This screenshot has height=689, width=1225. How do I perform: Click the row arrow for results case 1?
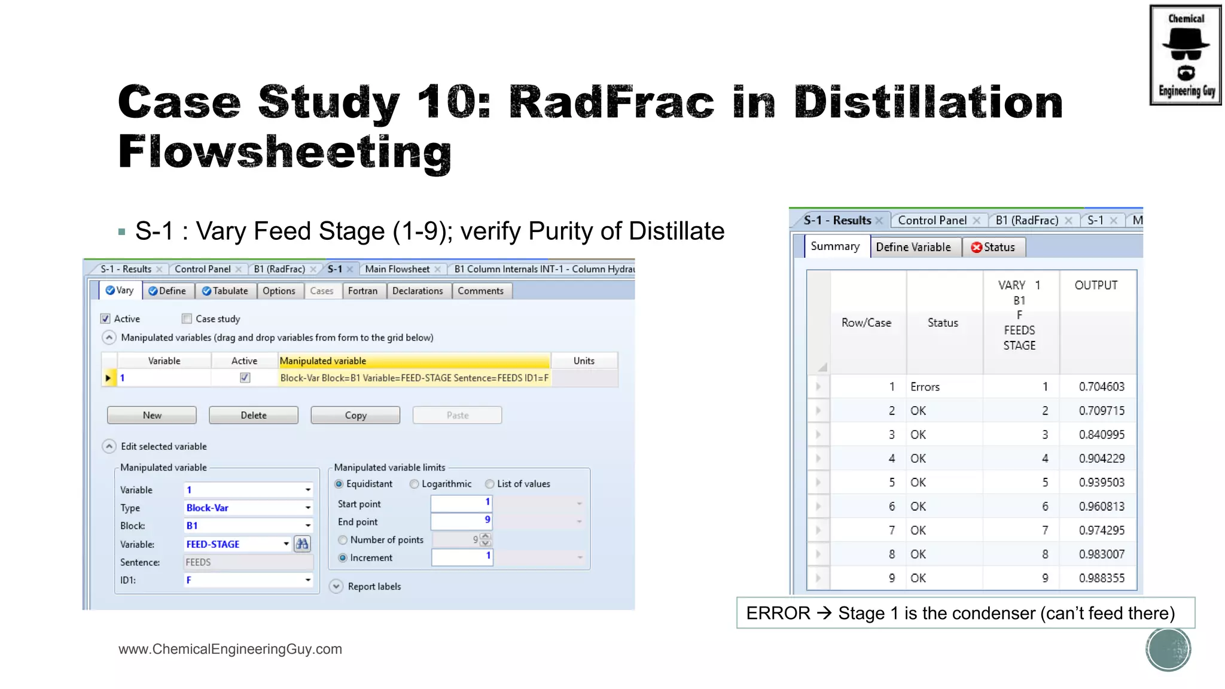click(818, 387)
